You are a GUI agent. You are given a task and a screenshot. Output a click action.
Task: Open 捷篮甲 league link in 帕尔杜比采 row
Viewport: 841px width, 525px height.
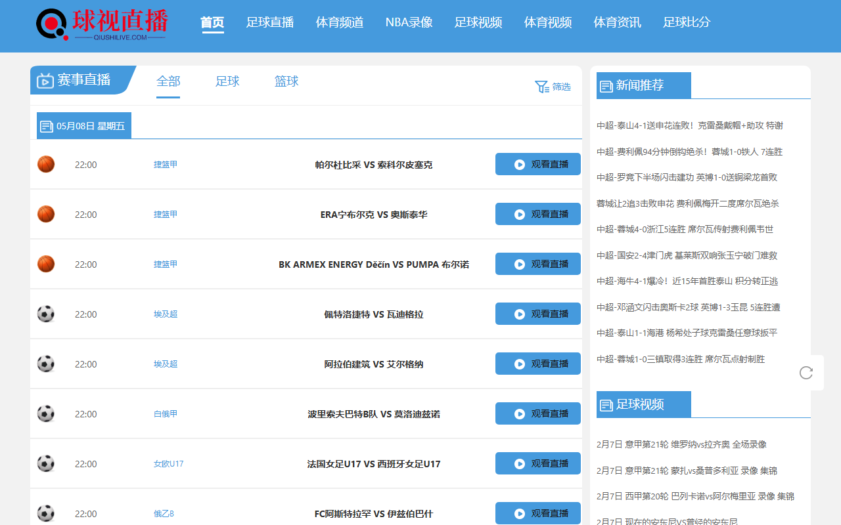click(166, 165)
